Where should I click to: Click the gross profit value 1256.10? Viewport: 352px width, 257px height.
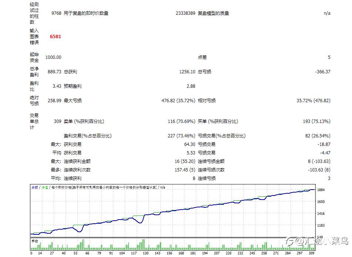(187, 72)
